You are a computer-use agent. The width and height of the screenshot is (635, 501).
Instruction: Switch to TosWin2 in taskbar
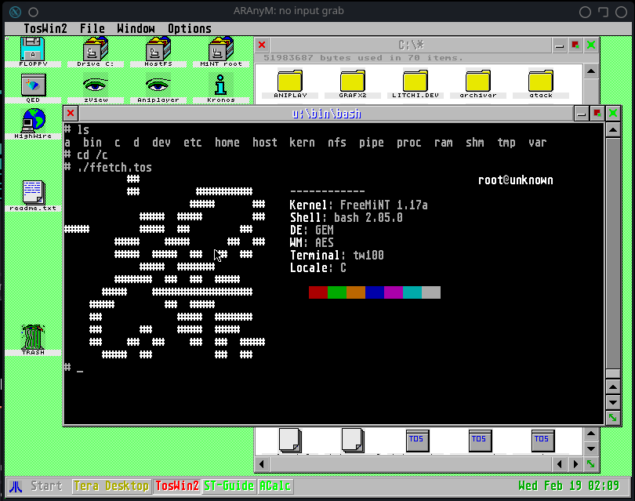click(177, 486)
